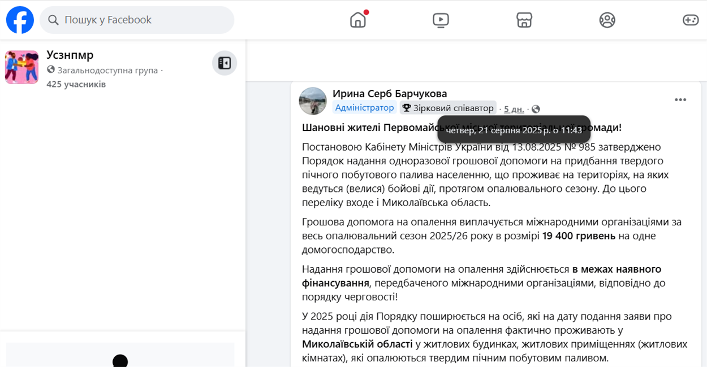This screenshot has height=367, width=707.
Task: Open the post's three-dot options menu
Action: [680, 100]
